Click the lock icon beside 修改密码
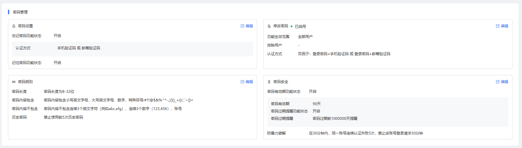The width and height of the screenshot is (522, 148). pyautogui.click(x=269, y=26)
